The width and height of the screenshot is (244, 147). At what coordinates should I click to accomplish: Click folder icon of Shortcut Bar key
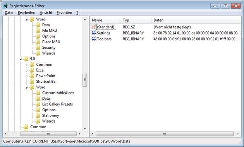32,82
